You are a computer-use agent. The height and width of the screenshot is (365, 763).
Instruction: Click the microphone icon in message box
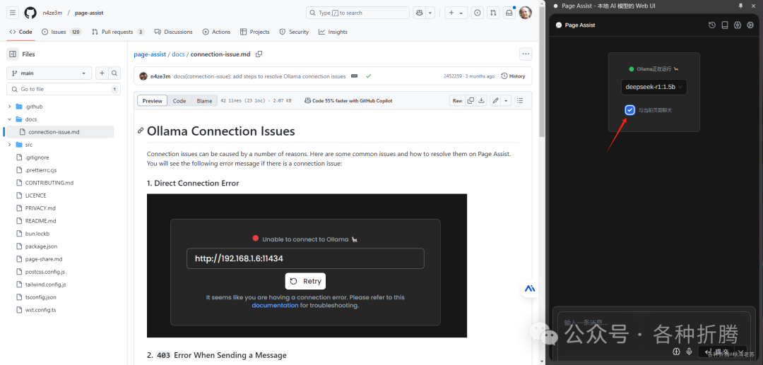coord(689,352)
